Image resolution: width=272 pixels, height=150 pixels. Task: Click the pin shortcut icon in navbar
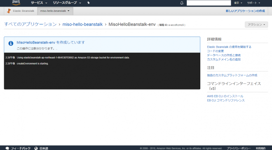point(89,3)
